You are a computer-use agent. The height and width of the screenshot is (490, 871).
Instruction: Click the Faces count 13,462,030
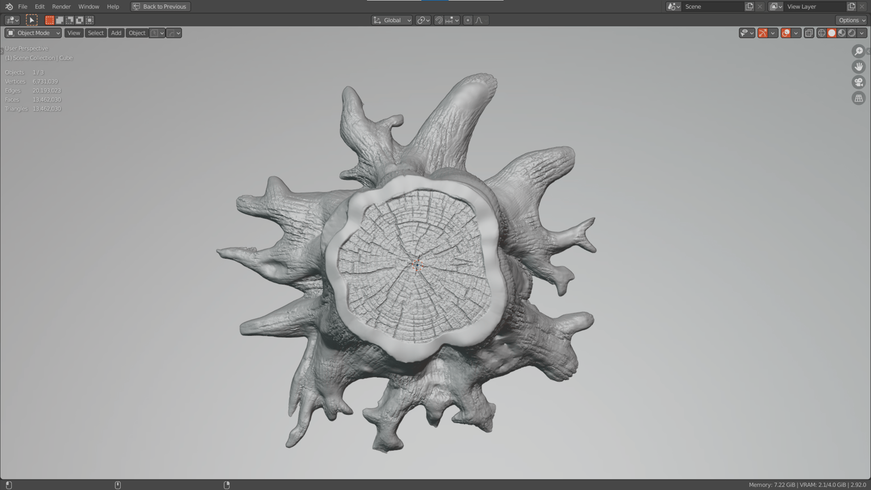tap(46, 100)
